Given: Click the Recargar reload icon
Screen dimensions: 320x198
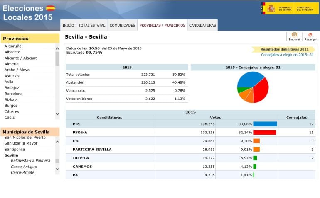Looking at the screenshot, I should point(310,35).
